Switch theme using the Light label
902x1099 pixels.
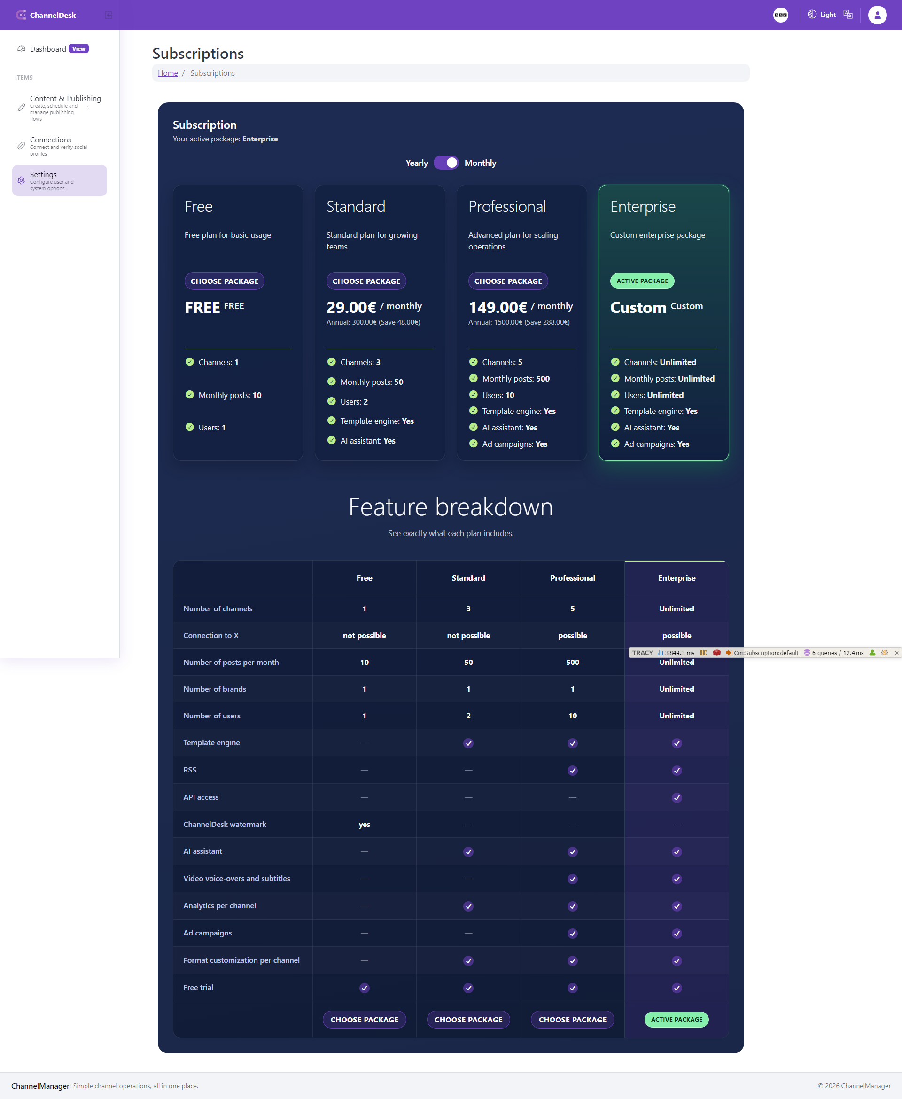pos(828,15)
